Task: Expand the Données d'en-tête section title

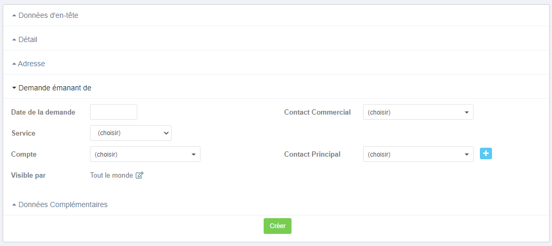Action: [x=48, y=15]
